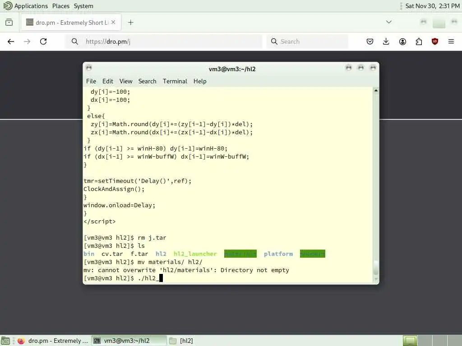Click the magnifier icon in the URL bar
The width and height of the screenshot is (462, 346).
tap(75, 41)
